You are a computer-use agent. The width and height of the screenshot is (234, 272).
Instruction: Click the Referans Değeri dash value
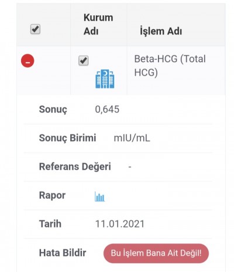(130, 167)
